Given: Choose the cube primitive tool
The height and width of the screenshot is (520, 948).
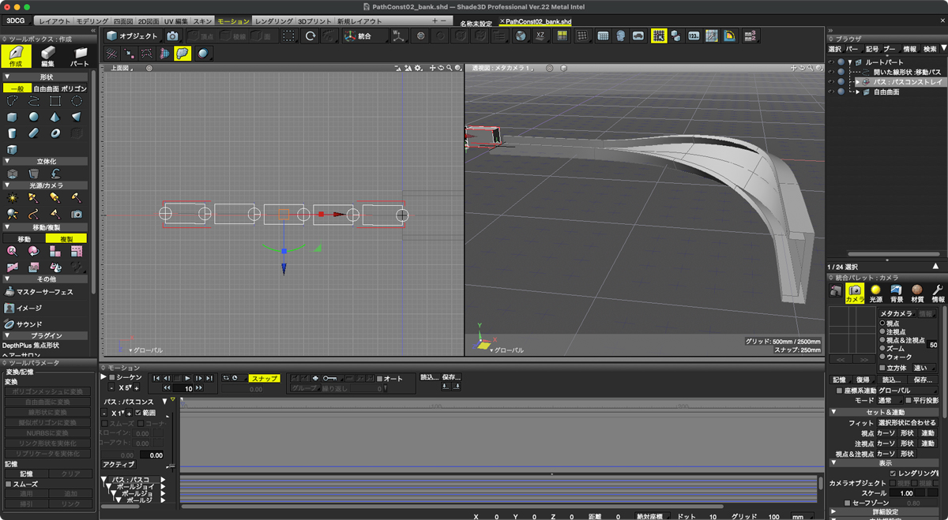Looking at the screenshot, I should click(13, 117).
